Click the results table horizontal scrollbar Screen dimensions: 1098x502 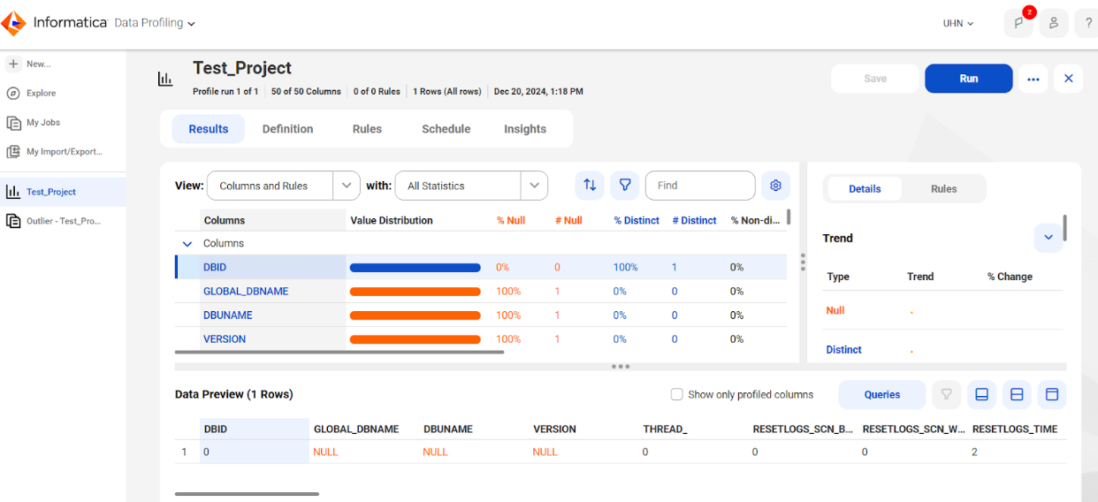(x=339, y=353)
